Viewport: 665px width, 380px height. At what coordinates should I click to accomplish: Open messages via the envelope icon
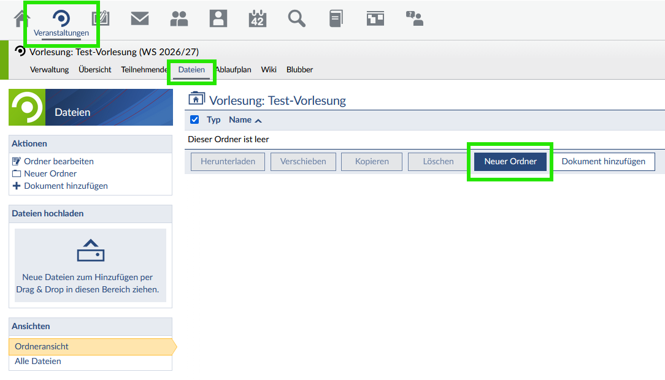click(x=140, y=18)
